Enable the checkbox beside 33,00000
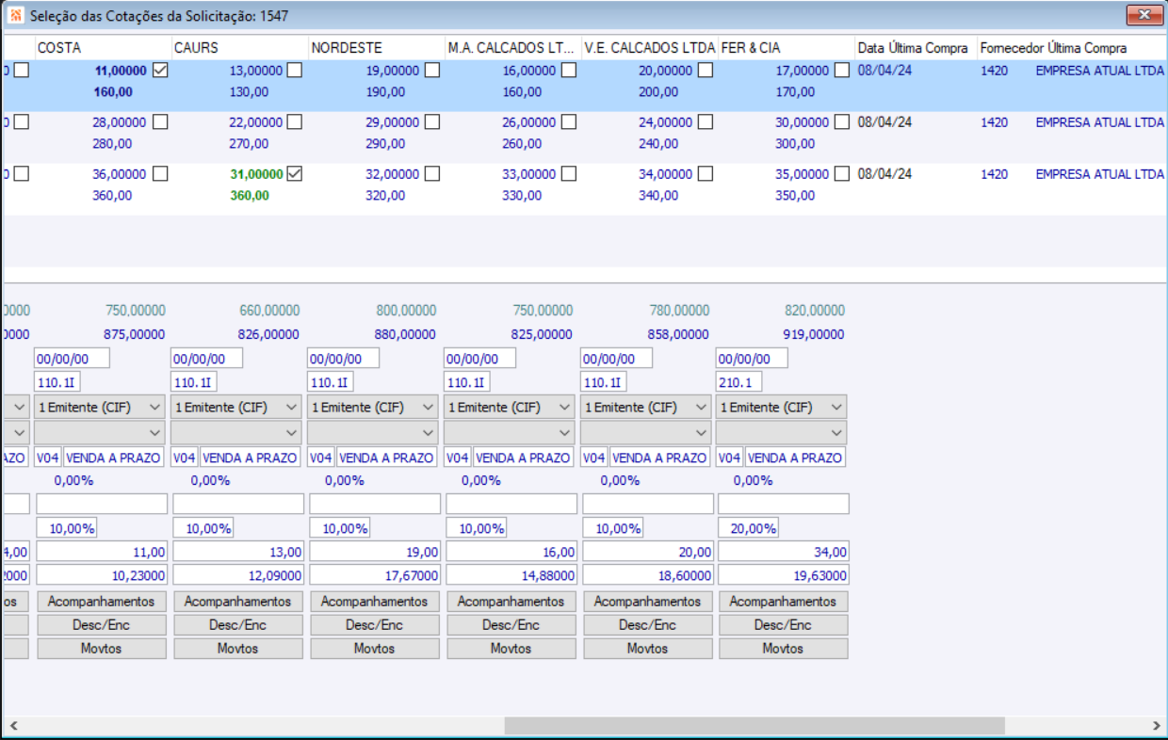Image resolution: width=1168 pixels, height=740 pixels. 568,174
